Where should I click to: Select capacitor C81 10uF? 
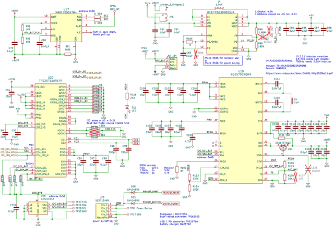(x=155, y=31)
